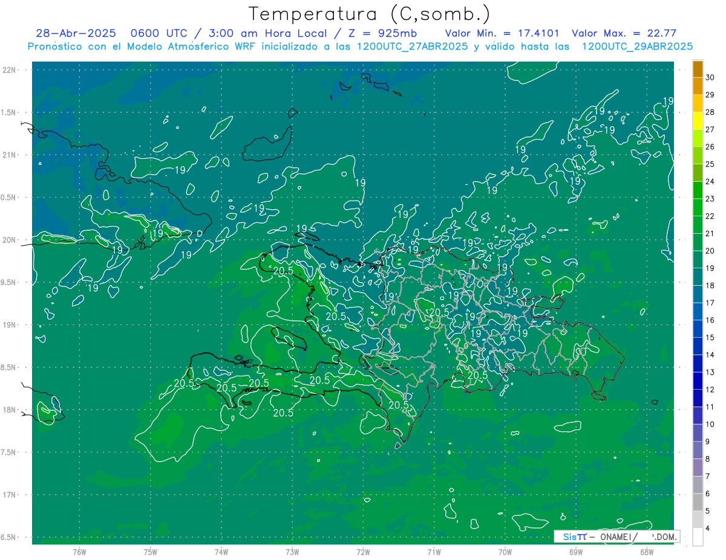Click the colorbar value label "20"

pos(710,251)
